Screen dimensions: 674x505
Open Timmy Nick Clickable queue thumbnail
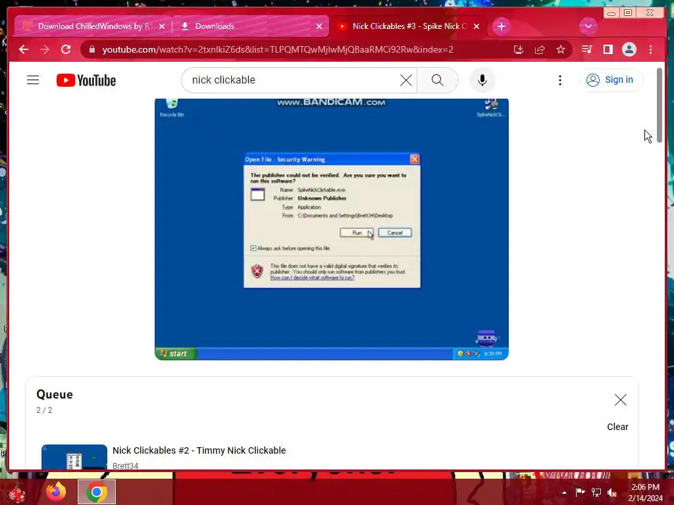[74, 457]
